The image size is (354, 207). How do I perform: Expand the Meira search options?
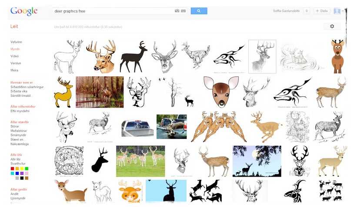(14, 70)
